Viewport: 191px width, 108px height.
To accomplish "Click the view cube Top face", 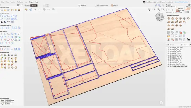I will pyautogui.click(x=160, y=15).
